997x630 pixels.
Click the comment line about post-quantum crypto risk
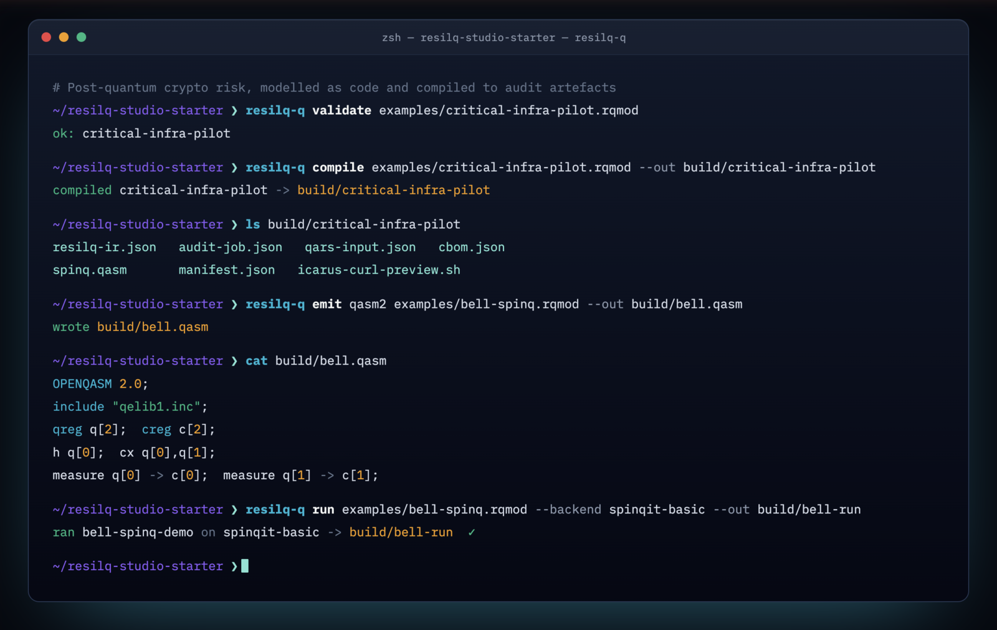334,88
